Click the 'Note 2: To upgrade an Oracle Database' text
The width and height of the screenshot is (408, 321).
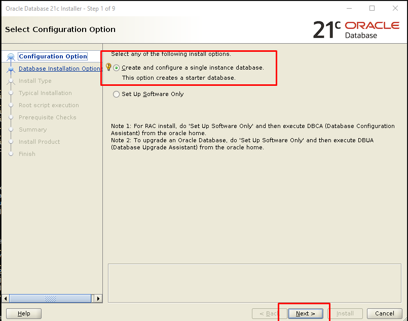point(170,140)
